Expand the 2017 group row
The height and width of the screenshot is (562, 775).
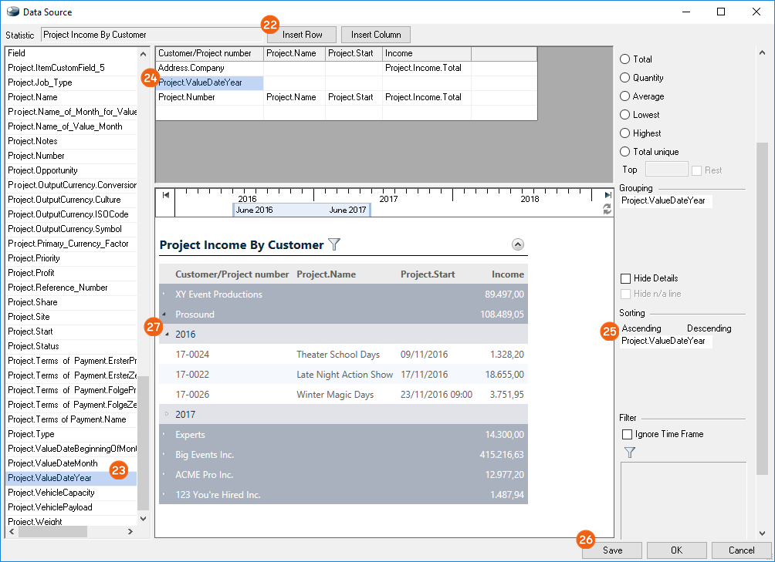click(x=165, y=414)
